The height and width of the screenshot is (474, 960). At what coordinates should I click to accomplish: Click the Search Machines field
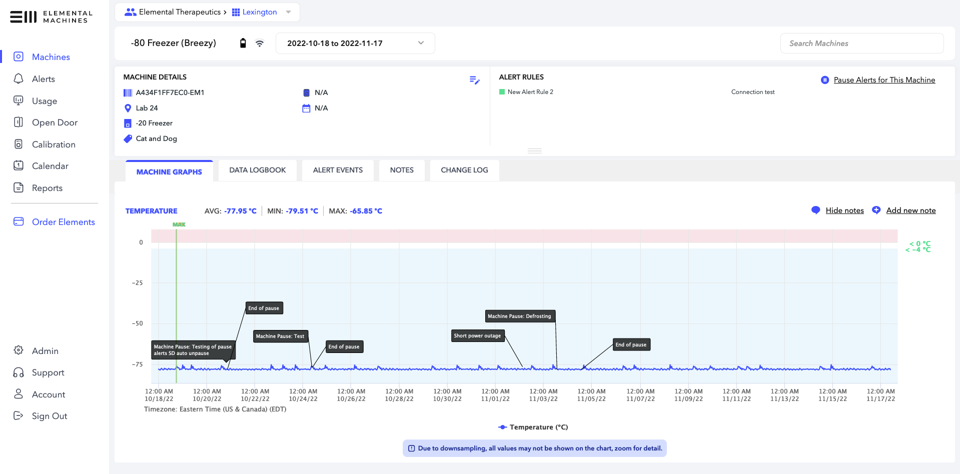click(862, 43)
